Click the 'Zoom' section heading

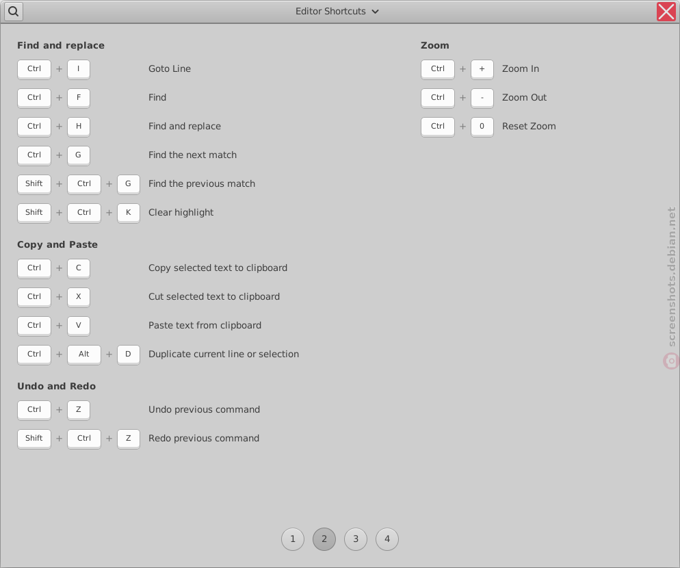pyautogui.click(x=434, y=46)
